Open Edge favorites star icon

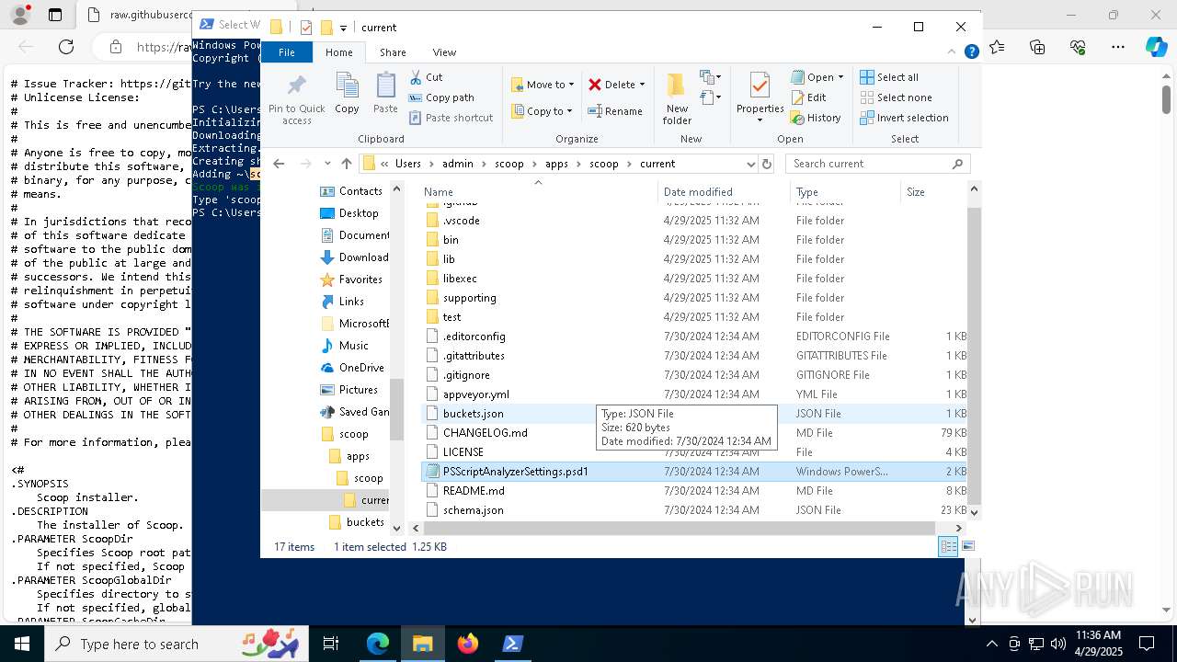[x=997, y=47]
